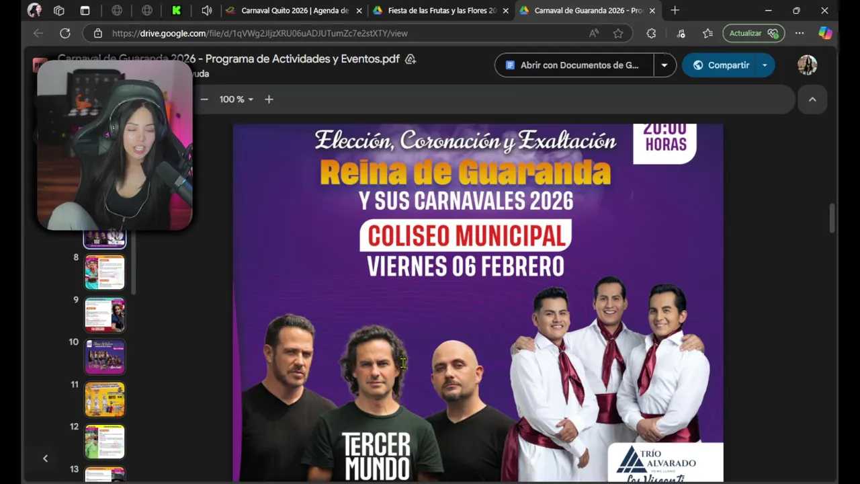Reload the page with refresh icon

click(x=65, y=33)
